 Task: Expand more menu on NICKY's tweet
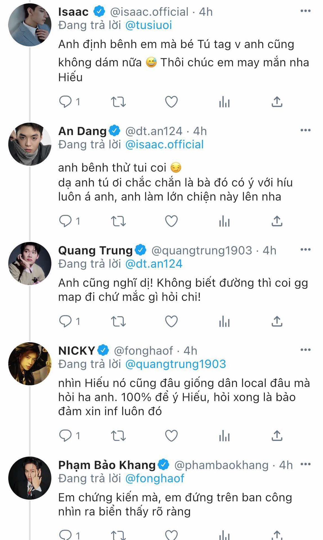(x=305, y=350)
